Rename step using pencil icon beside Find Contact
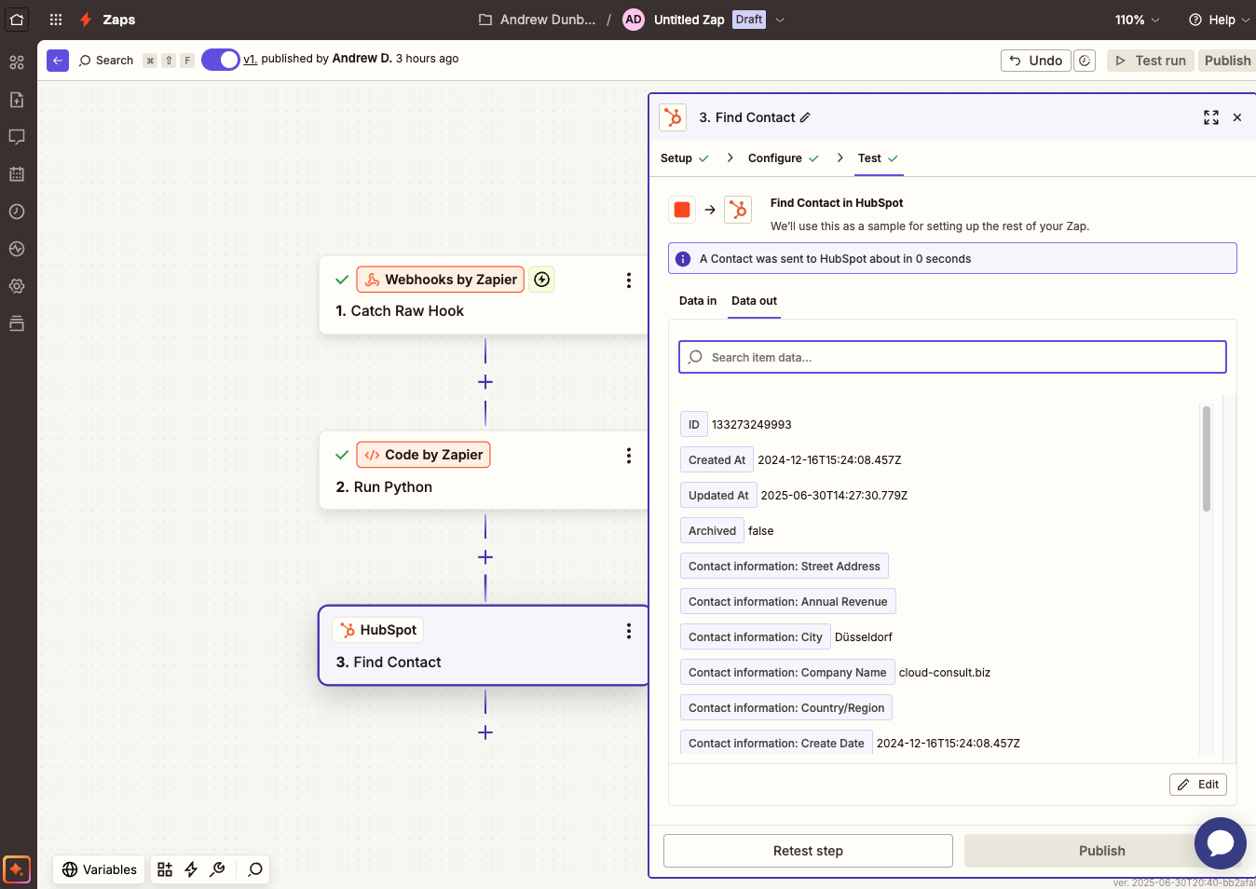This screenshot has width=1256, height=889. [805, 117]
